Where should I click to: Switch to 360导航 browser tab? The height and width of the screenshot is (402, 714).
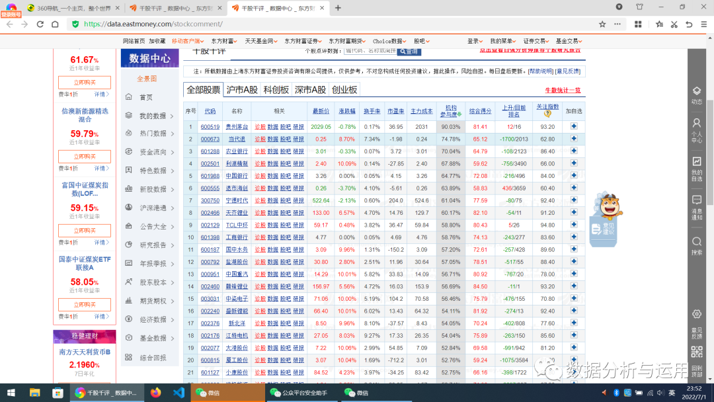(x=73, y=8)
